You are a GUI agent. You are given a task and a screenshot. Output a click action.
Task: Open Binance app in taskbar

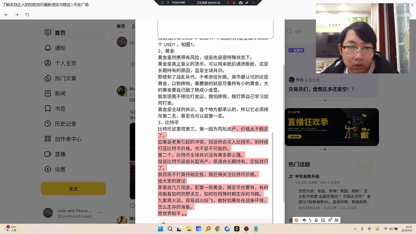(x=237, y=229)
